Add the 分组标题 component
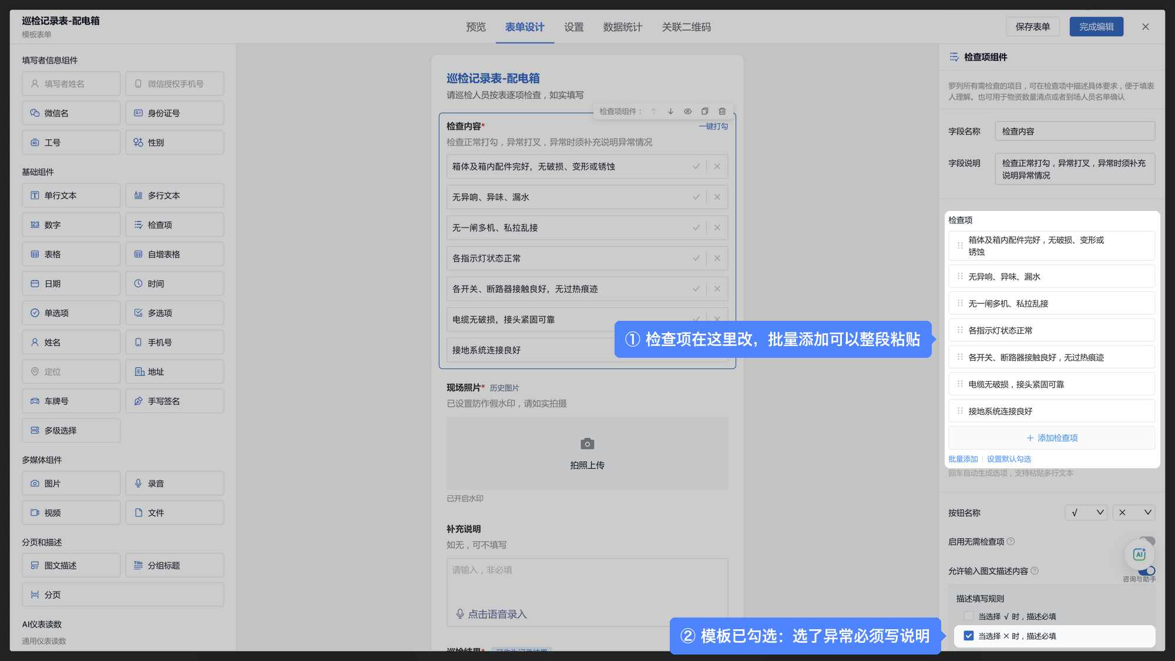The height and width of the screenshot is (661, 1175). tap(174, 565)
